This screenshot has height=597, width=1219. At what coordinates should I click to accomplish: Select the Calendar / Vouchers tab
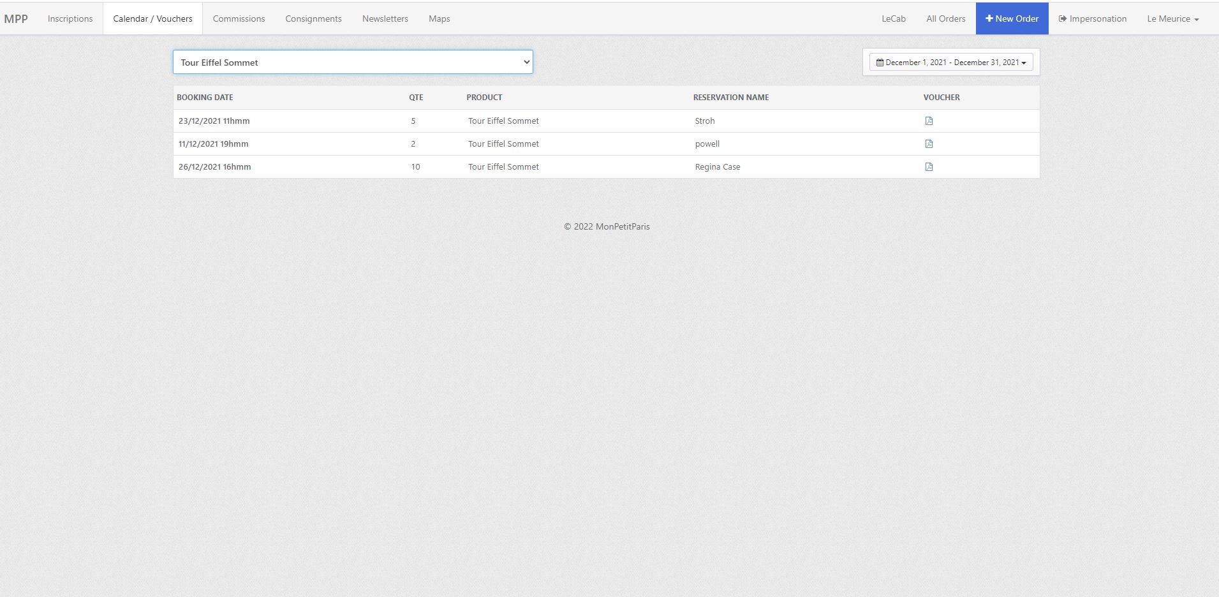[x=152, y=18]
